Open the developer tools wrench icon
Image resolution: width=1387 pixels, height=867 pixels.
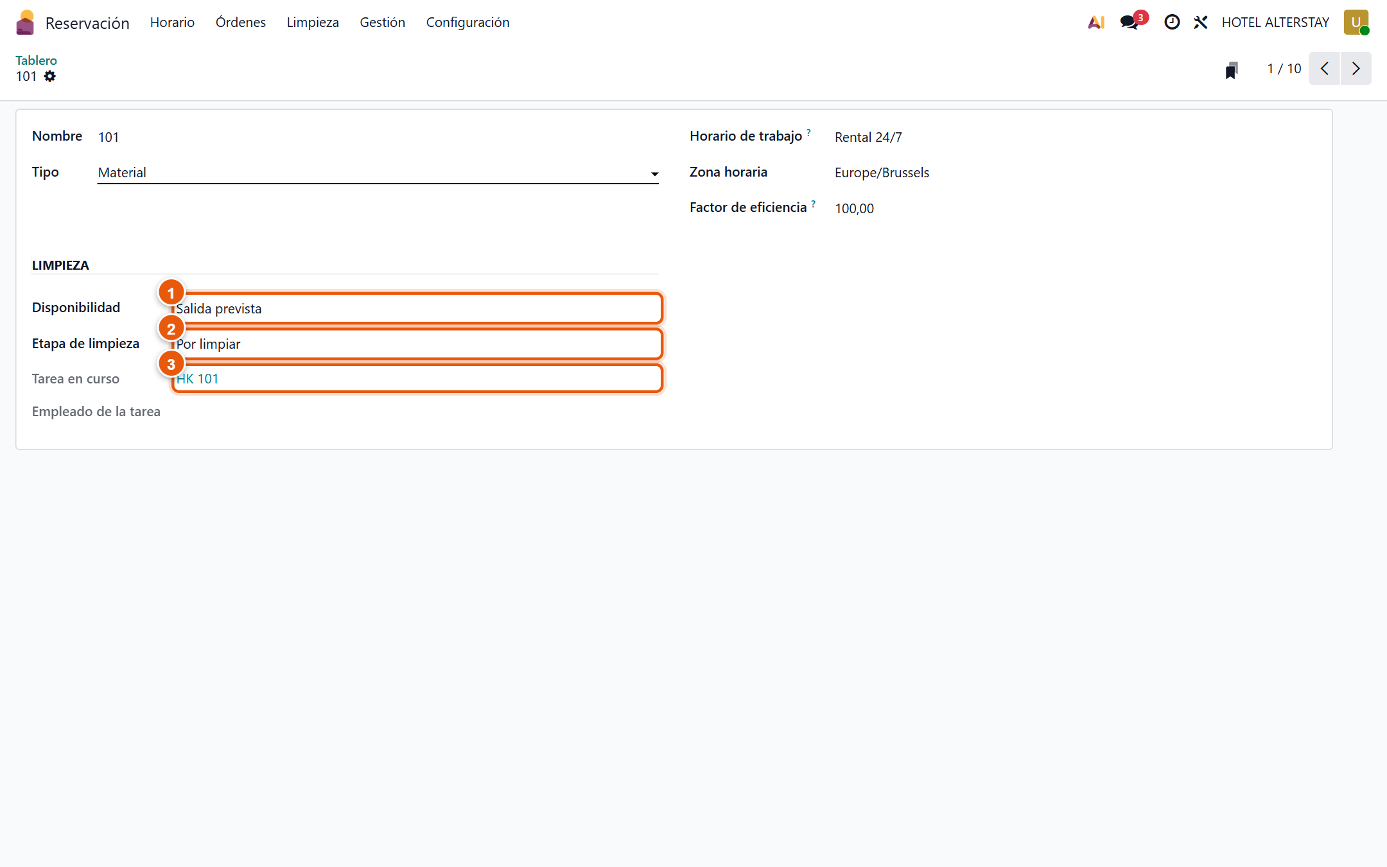coord(1201,22)
